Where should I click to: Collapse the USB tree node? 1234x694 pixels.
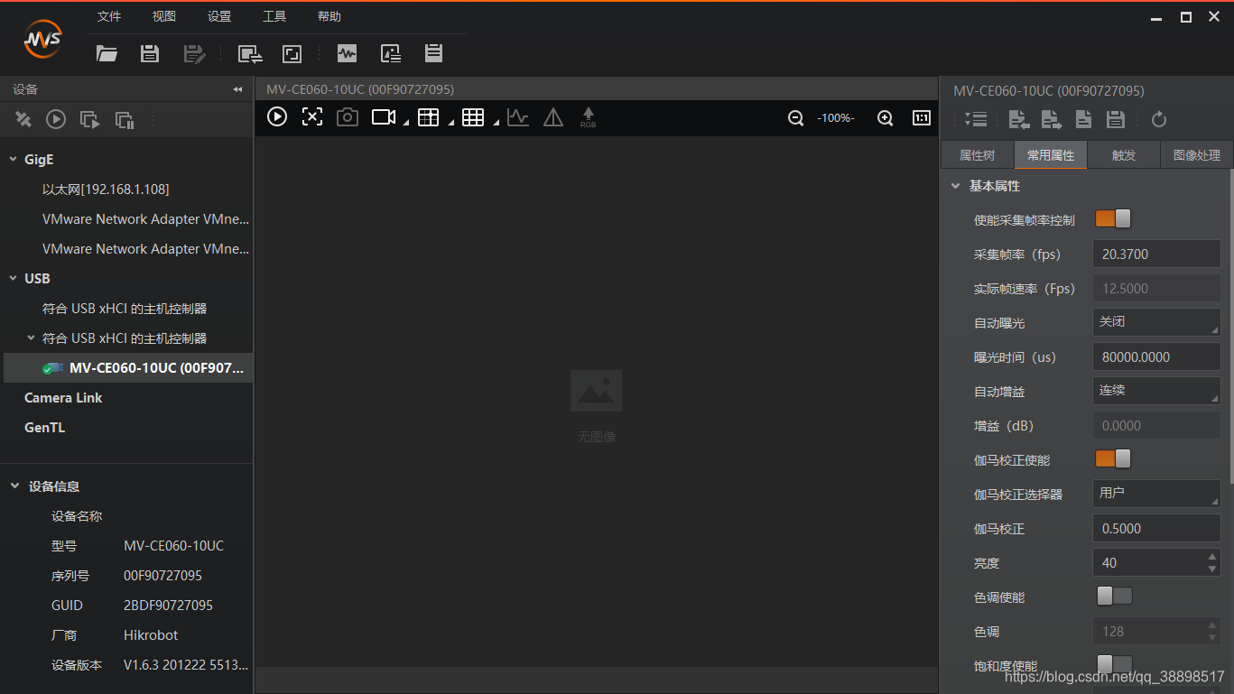click(x=14, y=279)
